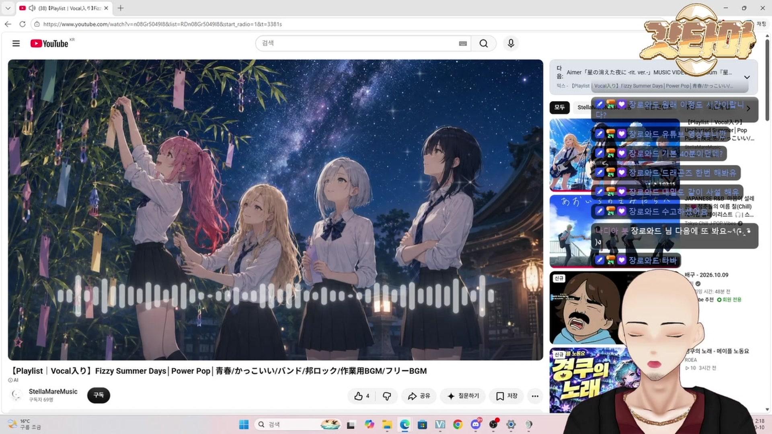
Task: Open the StellaMareMusic channel name link
Action: [x=53, y=391]
